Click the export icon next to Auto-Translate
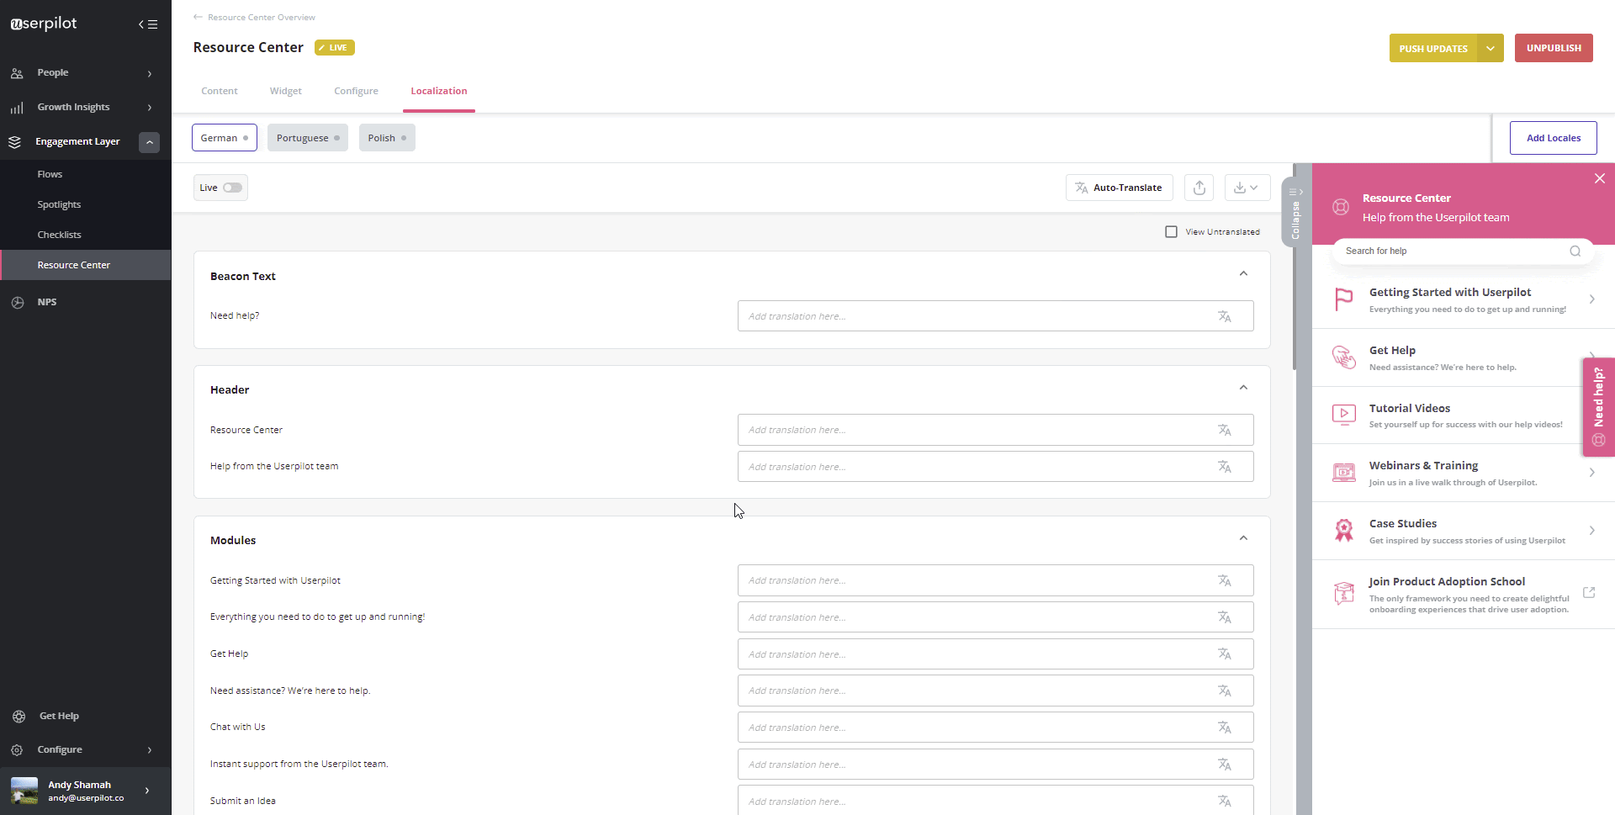The width and height of the screenshot is (1615, 815). click(1199, 187)
